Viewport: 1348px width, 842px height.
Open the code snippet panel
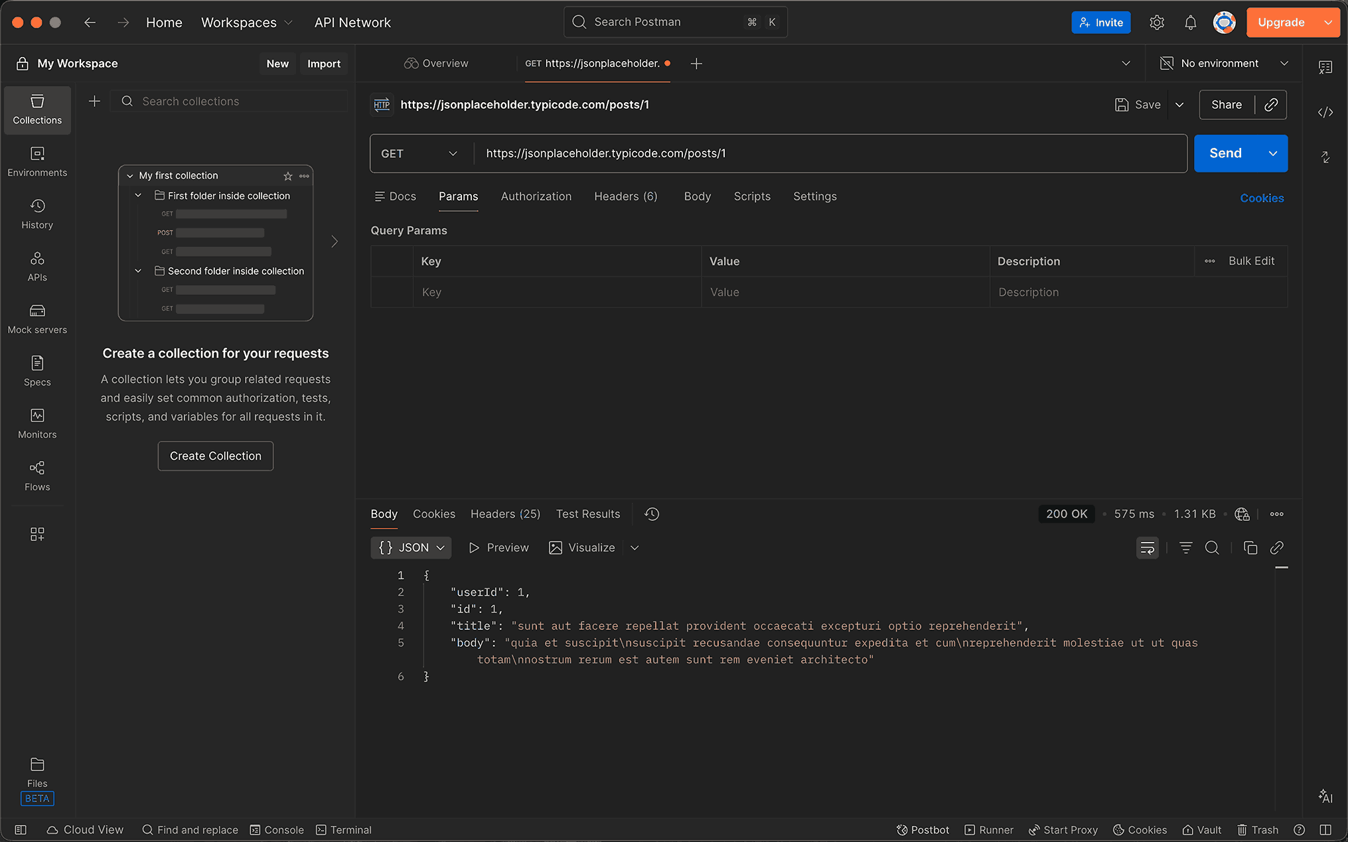1325,112
